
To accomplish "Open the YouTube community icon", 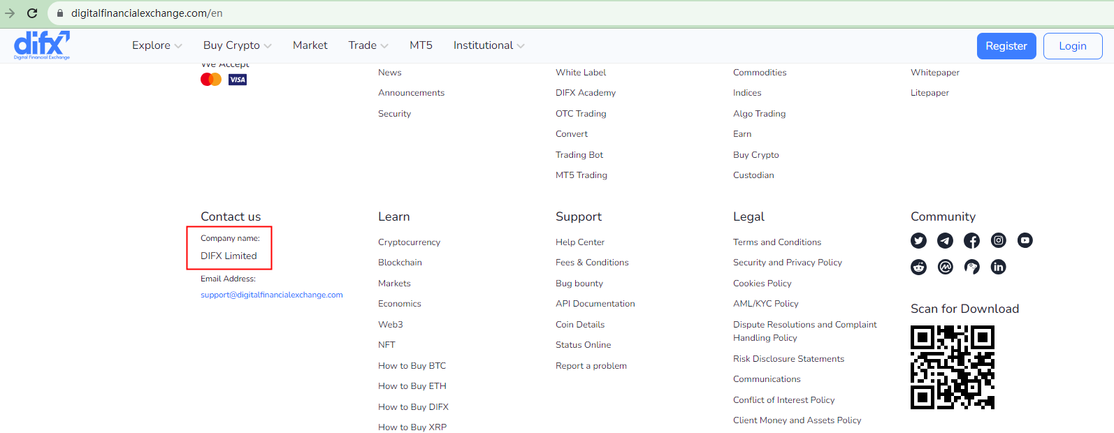I will pyautogui.click(x=1025, y=240).
